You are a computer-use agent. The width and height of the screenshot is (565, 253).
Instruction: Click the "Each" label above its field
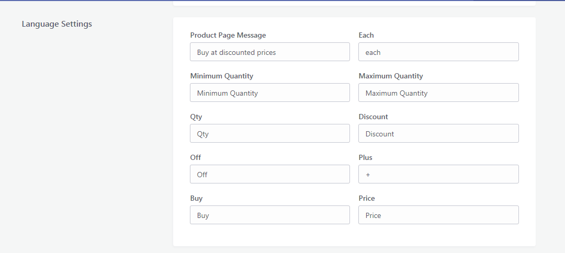click(x=366, y=35)
